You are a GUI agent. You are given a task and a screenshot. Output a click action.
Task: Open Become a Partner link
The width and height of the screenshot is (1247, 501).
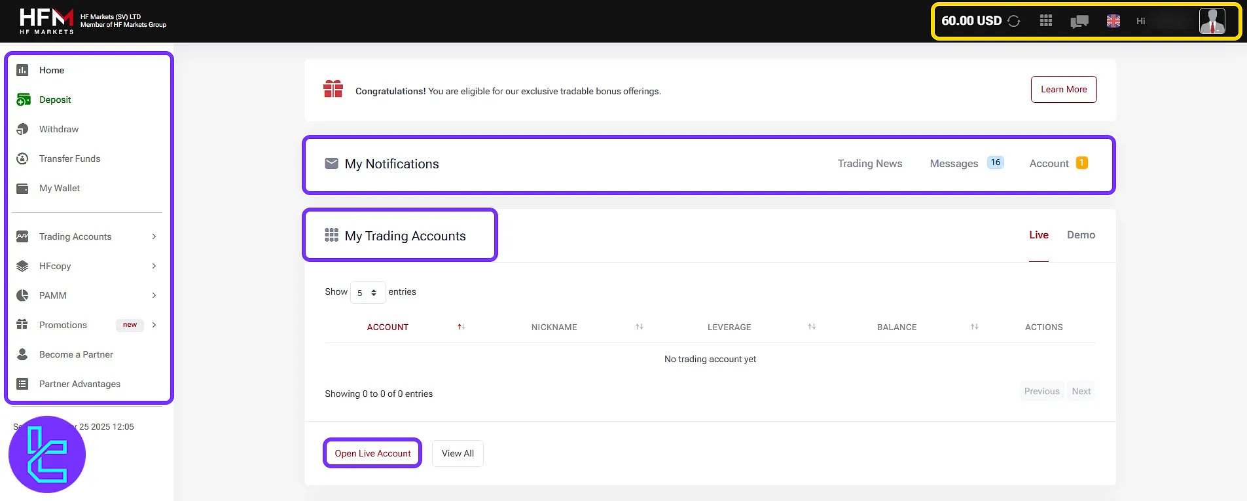tap(76, 354)
